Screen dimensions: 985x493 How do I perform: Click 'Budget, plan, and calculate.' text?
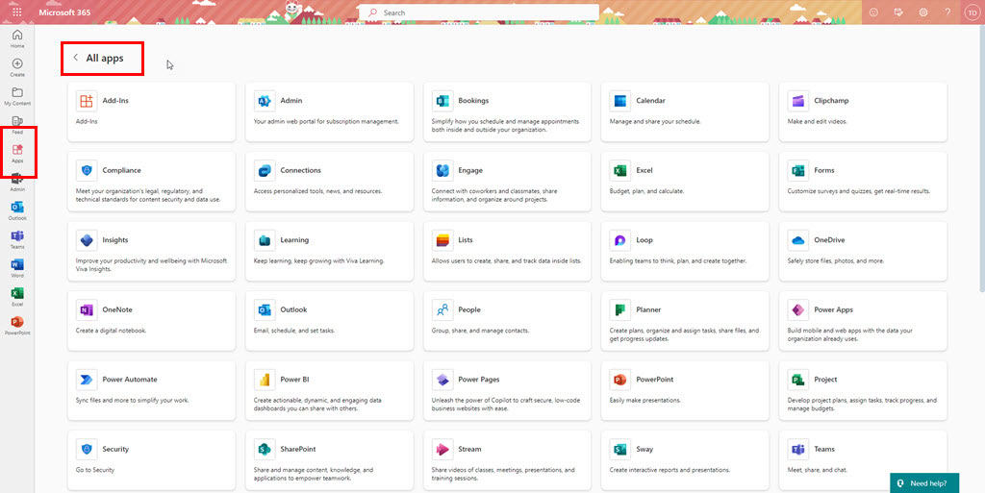(646, 190)
